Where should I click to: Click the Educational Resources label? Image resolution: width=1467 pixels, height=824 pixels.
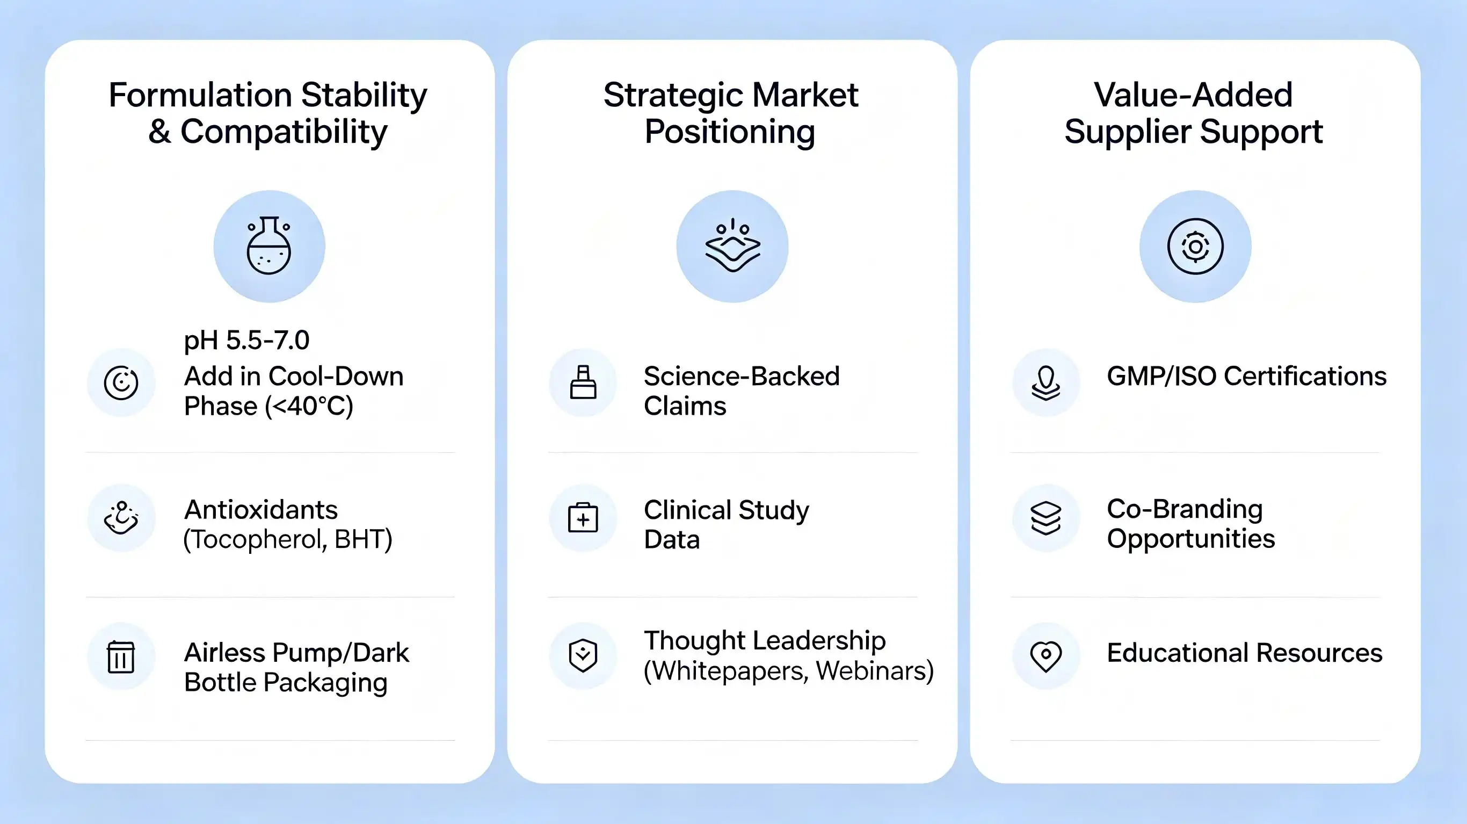click(1244, 653)
